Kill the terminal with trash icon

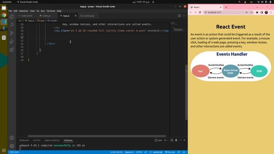[176, 140]
